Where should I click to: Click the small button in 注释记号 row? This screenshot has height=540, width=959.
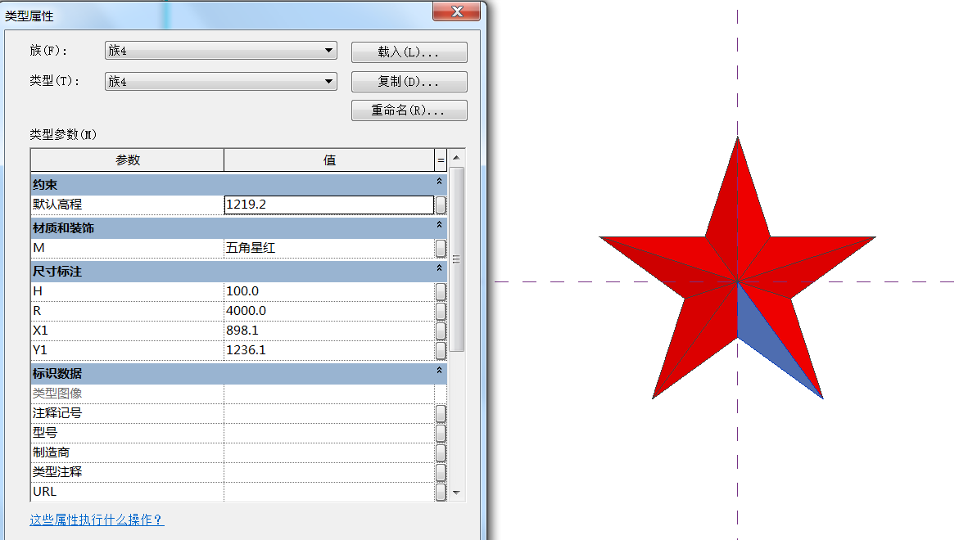pyautogui.click(x=441, y=413)
